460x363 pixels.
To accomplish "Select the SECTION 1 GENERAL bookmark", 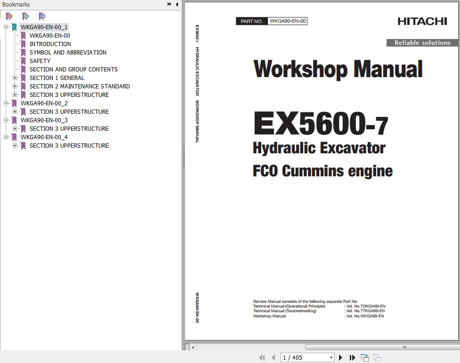I will click(57, 78).
